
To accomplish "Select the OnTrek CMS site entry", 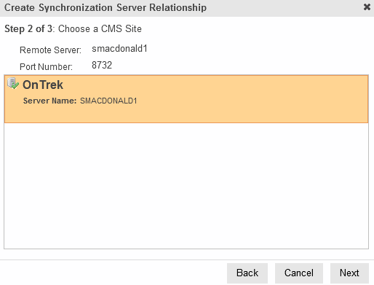I will click(x=186, y=99).
